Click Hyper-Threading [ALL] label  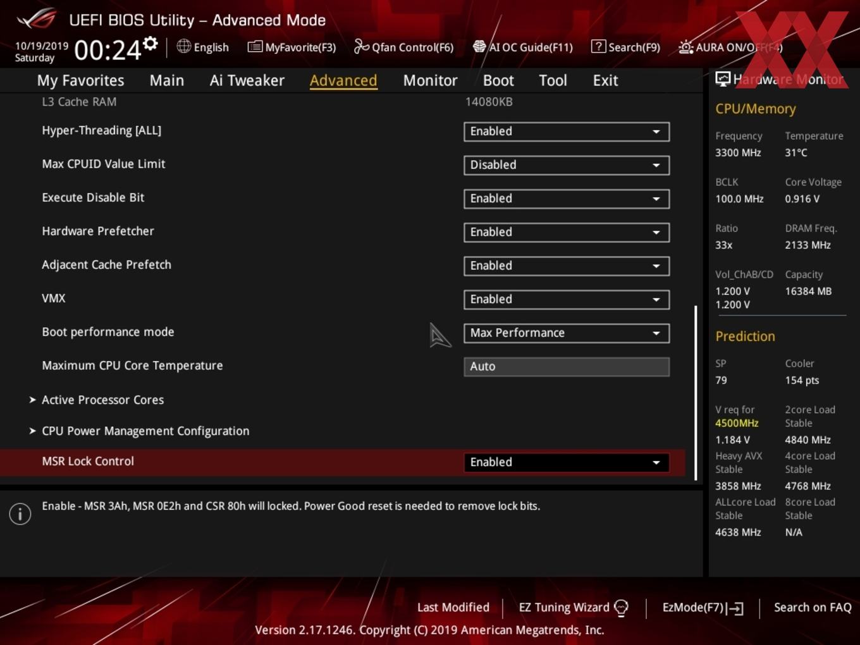pyautogui.click(x=101, y=130)
